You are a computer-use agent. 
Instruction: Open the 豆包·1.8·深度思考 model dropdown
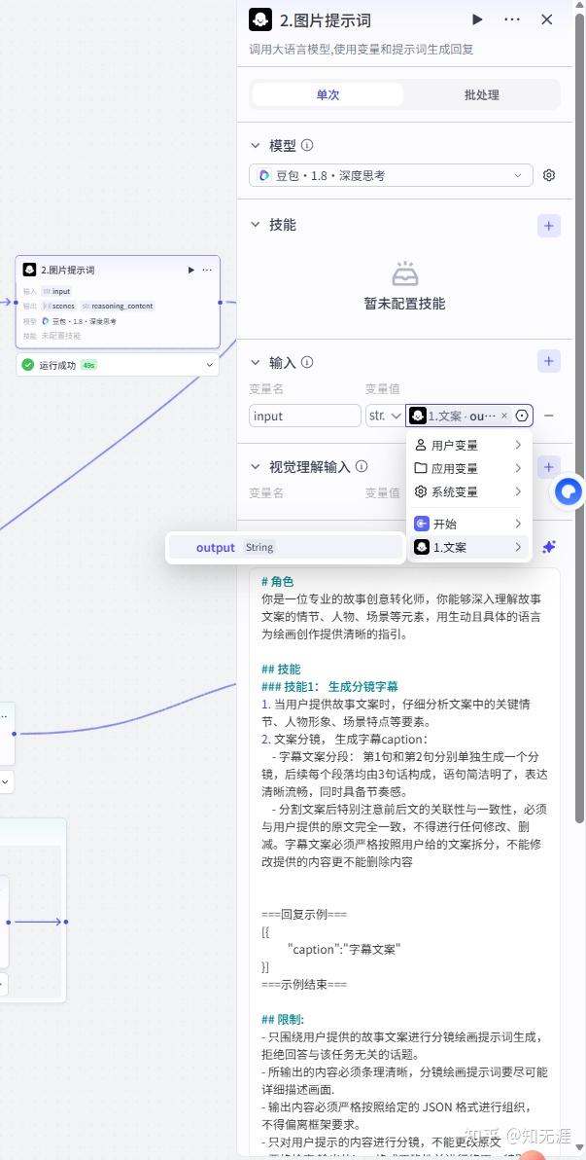point(391,175)
